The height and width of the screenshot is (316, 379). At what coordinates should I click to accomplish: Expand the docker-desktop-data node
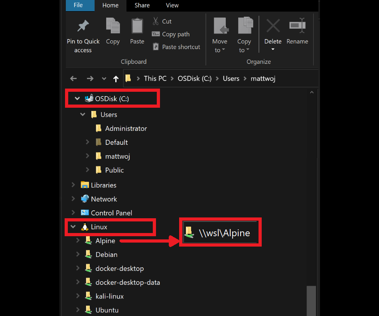78,282
